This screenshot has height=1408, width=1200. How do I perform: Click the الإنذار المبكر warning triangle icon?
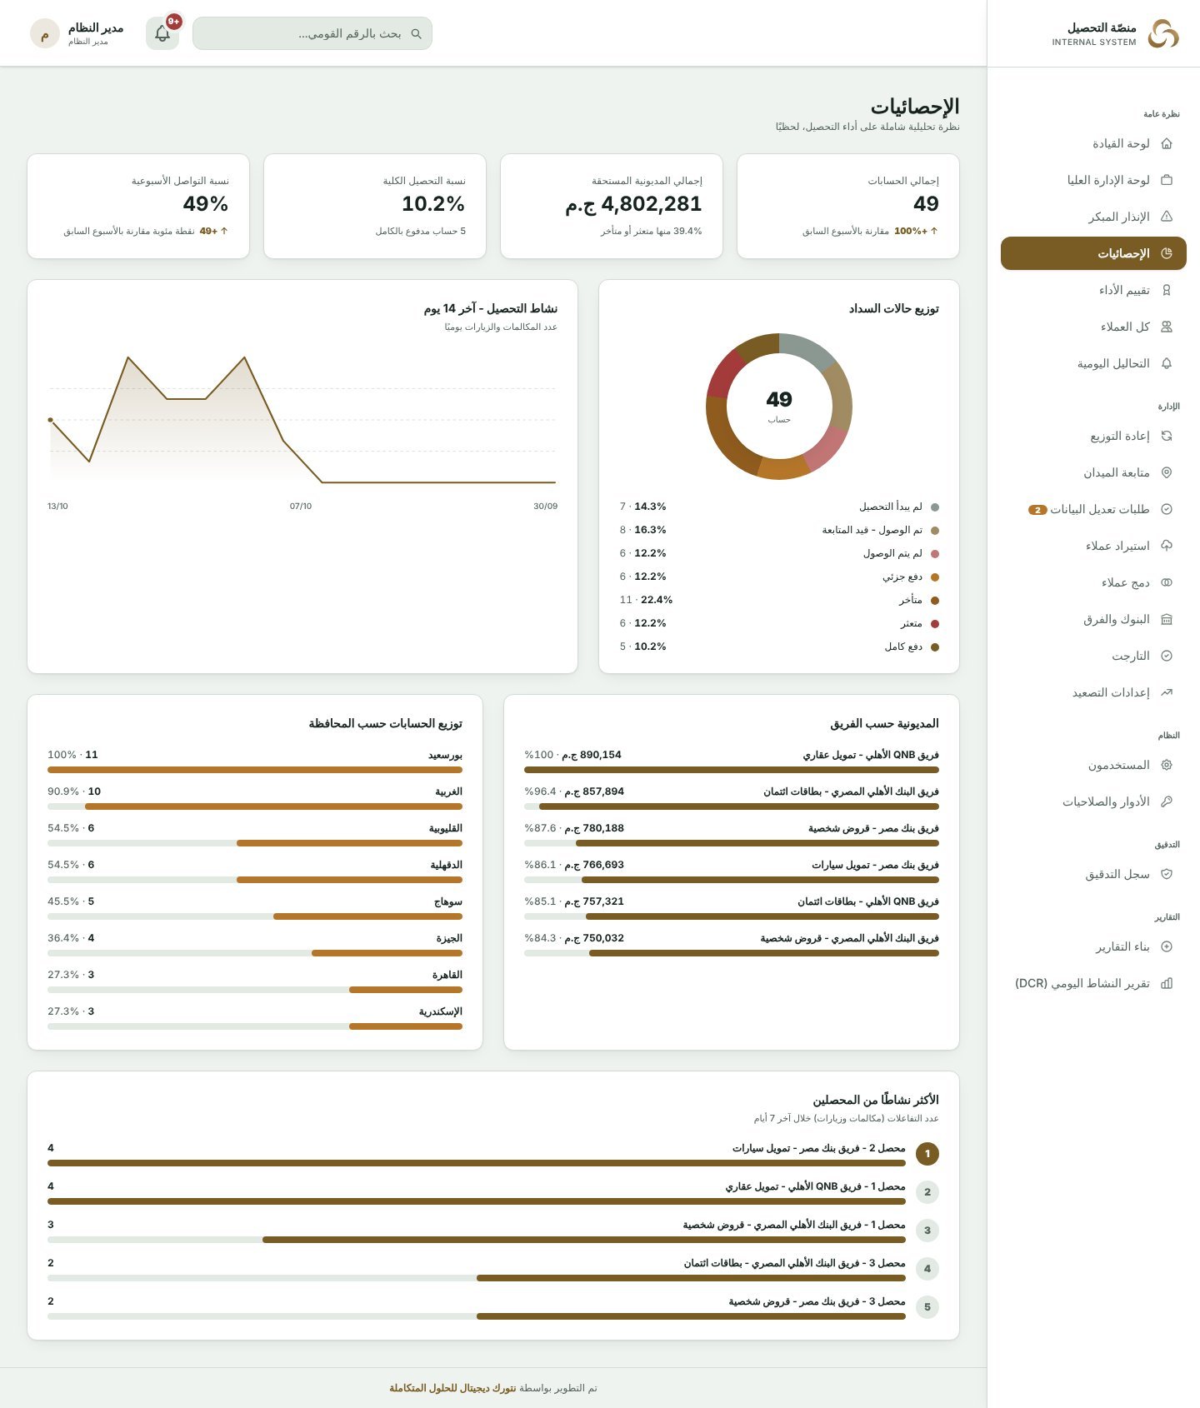(1167, 217)
